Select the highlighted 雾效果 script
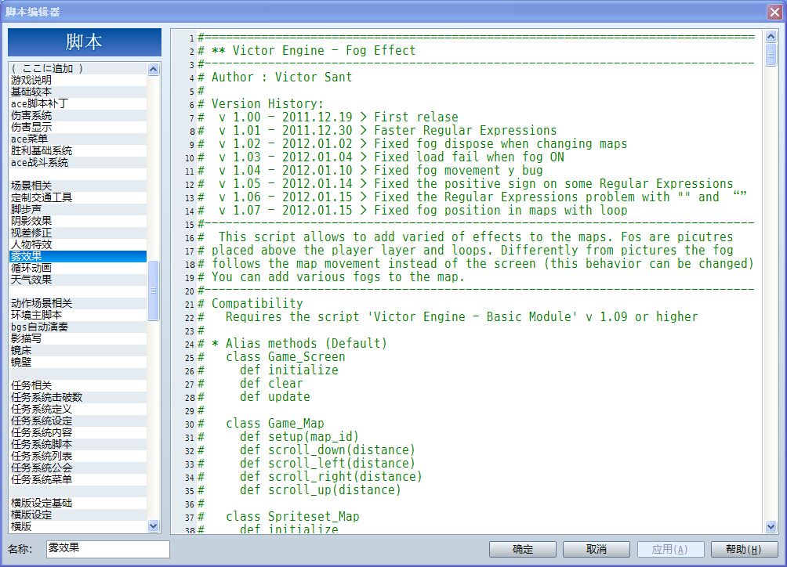 (78, 256)
